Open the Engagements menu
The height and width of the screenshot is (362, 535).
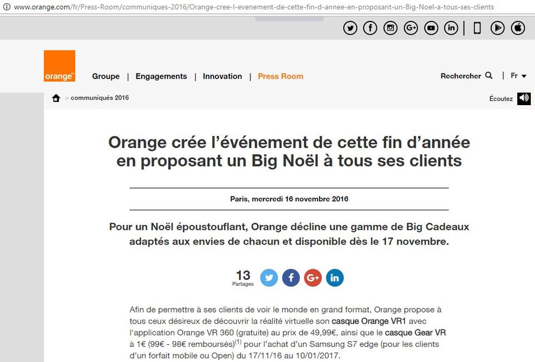pos(161,76)
